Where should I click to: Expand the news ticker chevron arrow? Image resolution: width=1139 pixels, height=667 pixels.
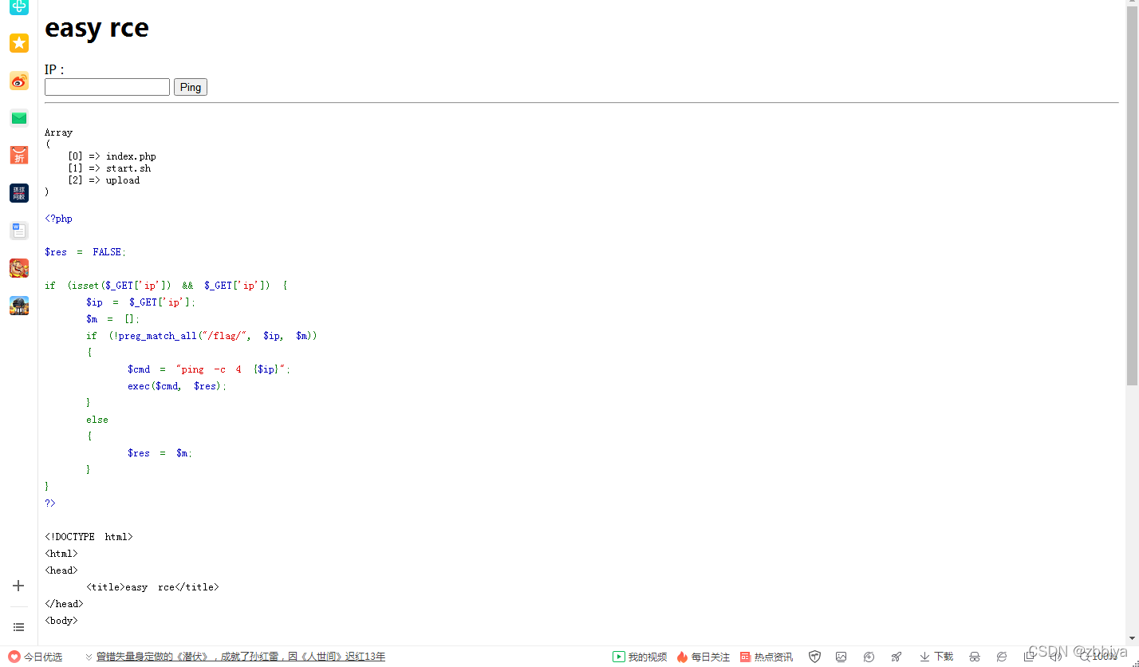coord(89,657)
